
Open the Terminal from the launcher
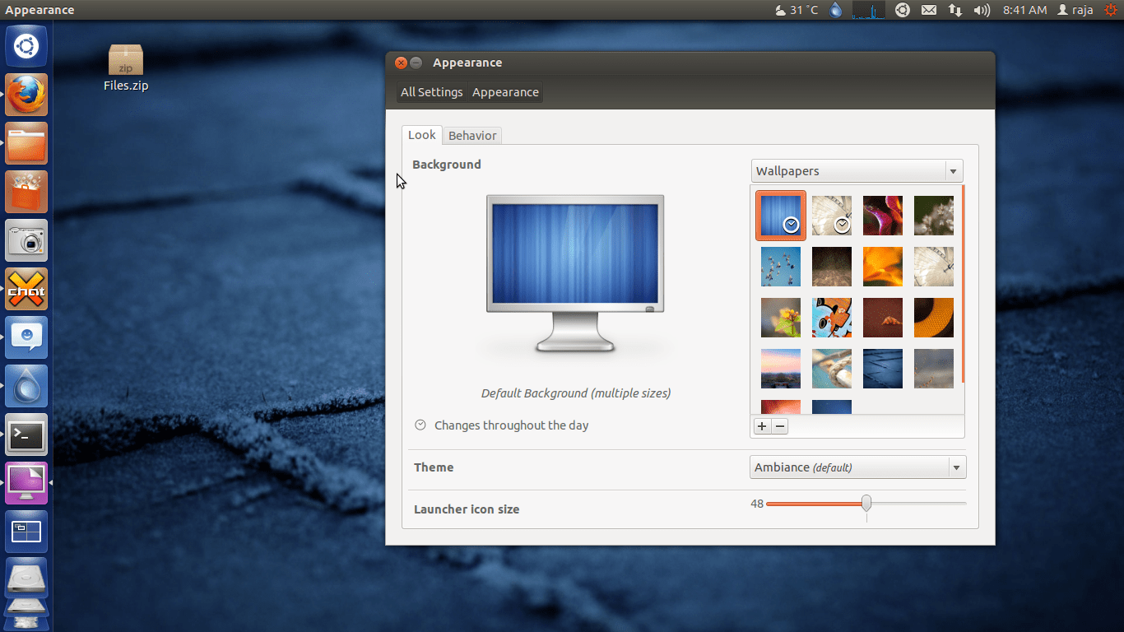26,434
